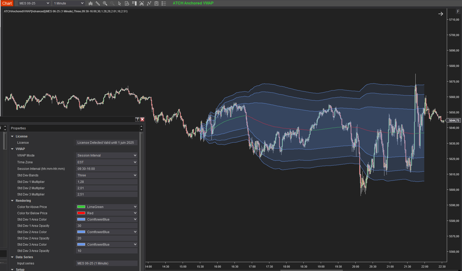Click the help question mark button
This screenshot has height=271, width=462.
pos(137,119)
